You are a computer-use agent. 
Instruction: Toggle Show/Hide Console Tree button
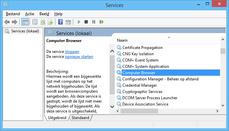pos(25,22)
